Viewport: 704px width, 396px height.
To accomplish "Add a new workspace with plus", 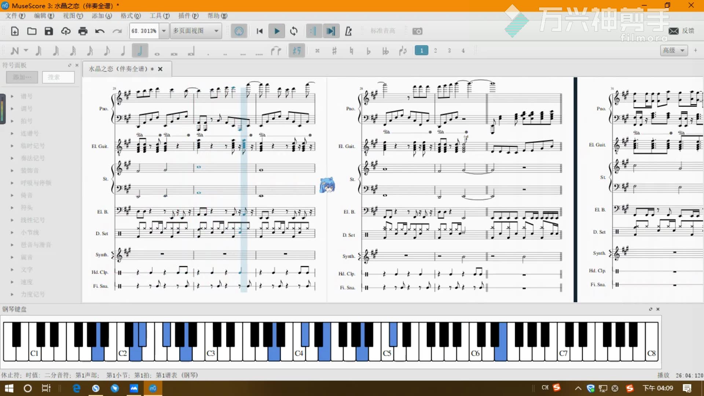I will [x=695, y=50].
